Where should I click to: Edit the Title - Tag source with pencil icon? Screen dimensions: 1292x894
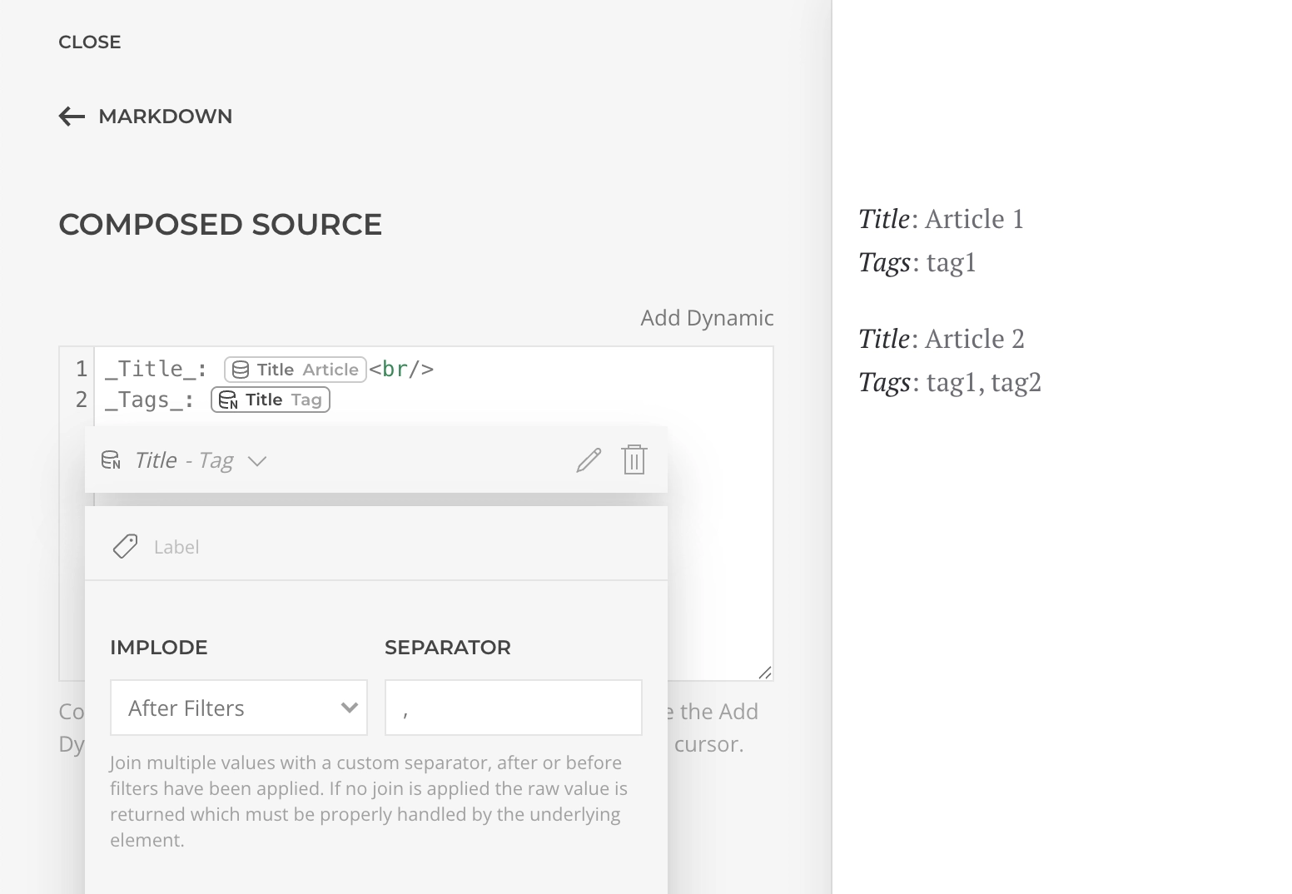[589, 460]
